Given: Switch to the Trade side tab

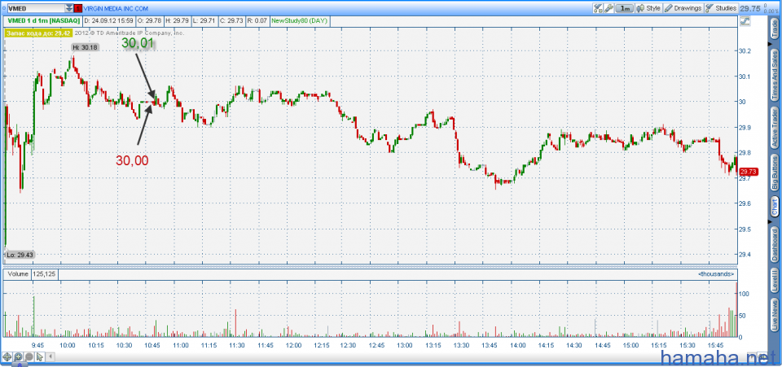Looking at the screenshot, I should pyautogui.click(x=775, y=27).
